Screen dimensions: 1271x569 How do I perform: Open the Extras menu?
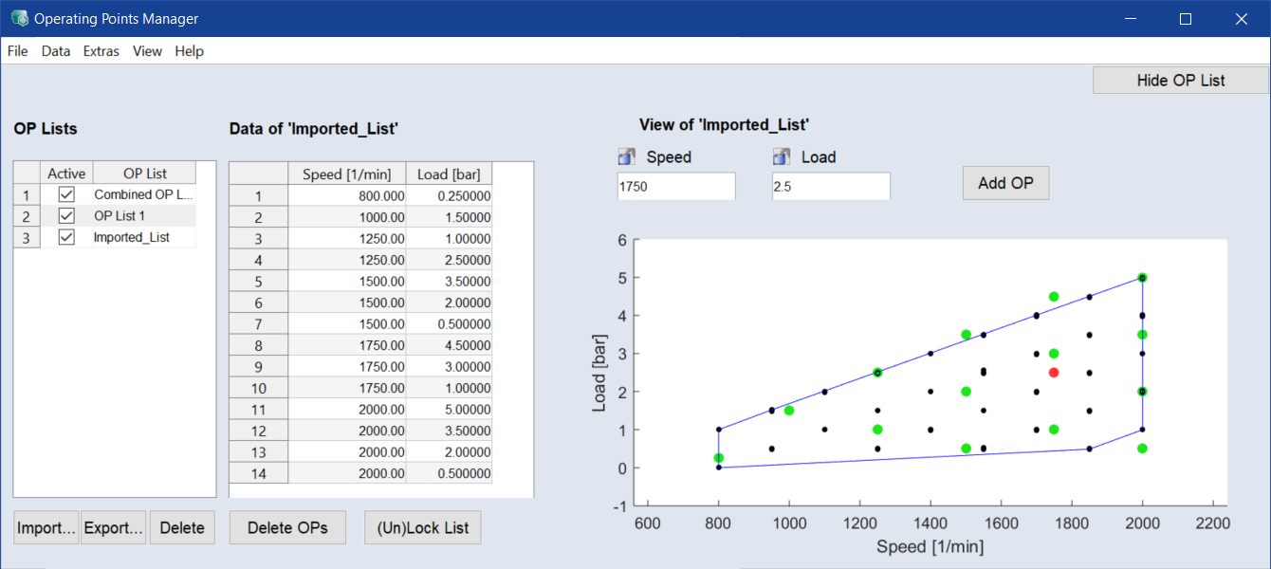[x=101, y=51]
